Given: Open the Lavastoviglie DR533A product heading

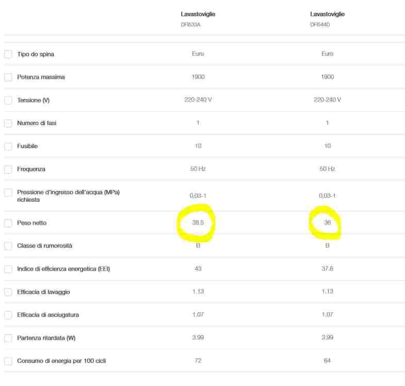Looking at the screenshot, I should [198, 14].
